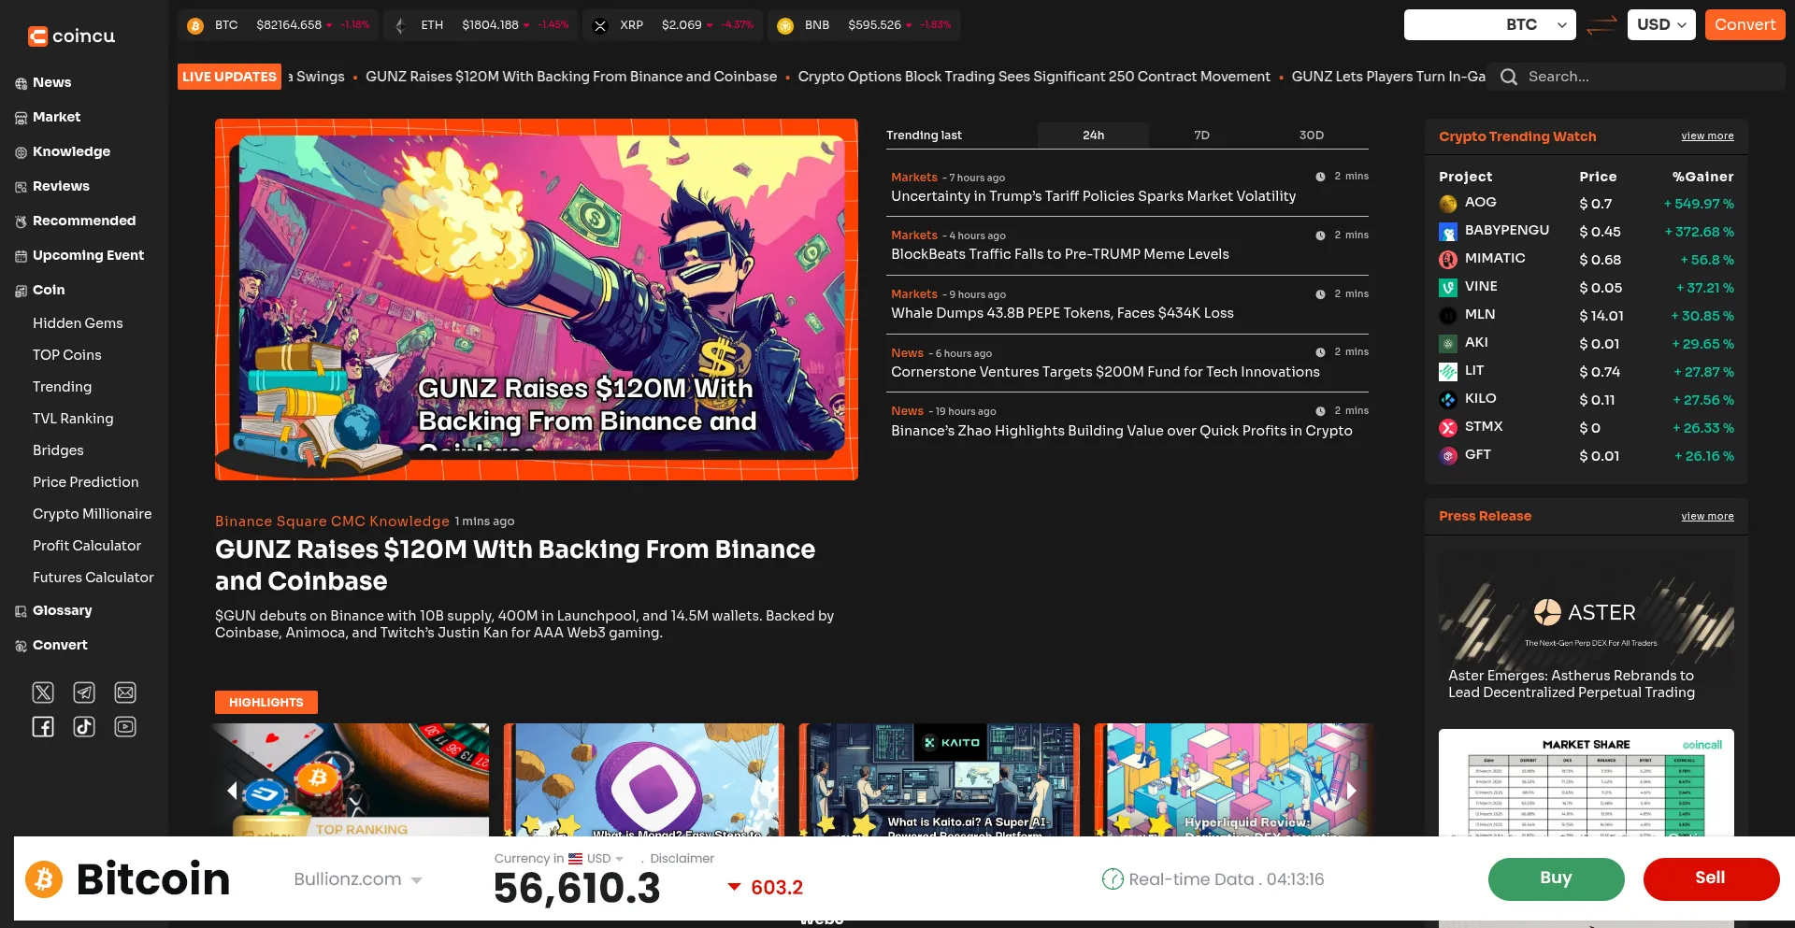Screen dimensions: 1795x928
Task: Open the YouTube social icon
Action: (x=125, y=727)
